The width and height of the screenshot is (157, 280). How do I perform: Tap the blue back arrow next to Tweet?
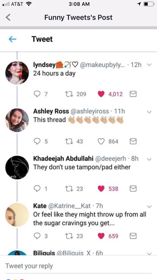coord(13,39)
